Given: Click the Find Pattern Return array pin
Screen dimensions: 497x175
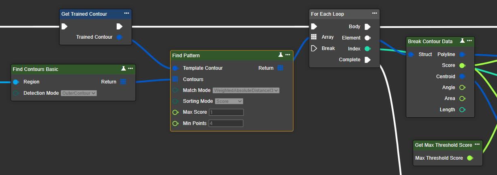Looking at the screenshot, I should (x=280, y=68).
